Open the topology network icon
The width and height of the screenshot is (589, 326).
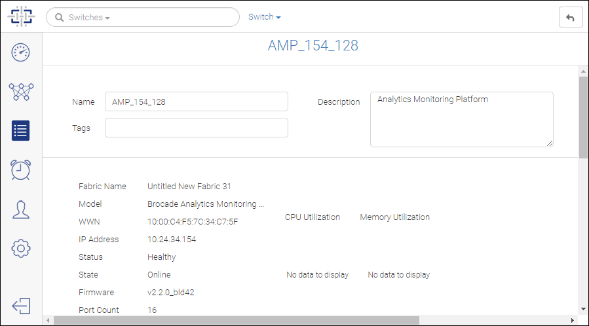coord(21,92)
